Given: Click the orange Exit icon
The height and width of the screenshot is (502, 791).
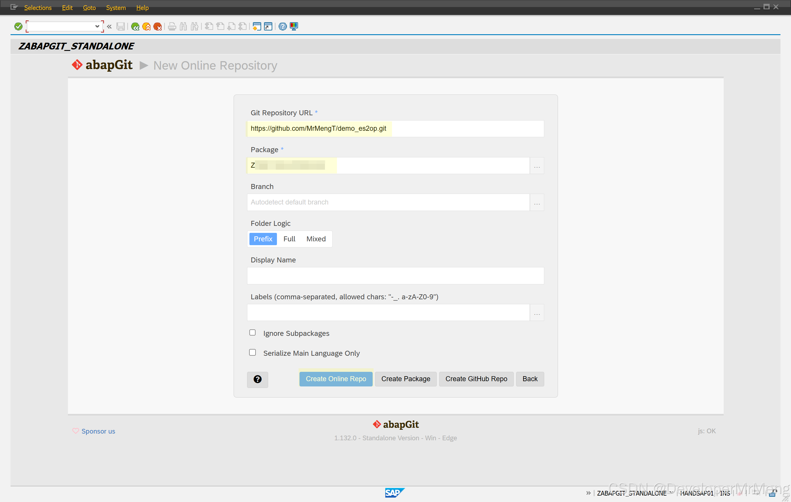Looking at the screenshot, I should 146,26.
